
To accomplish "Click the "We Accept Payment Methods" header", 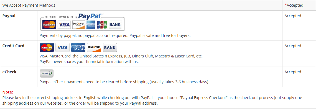I will point(29,5).
